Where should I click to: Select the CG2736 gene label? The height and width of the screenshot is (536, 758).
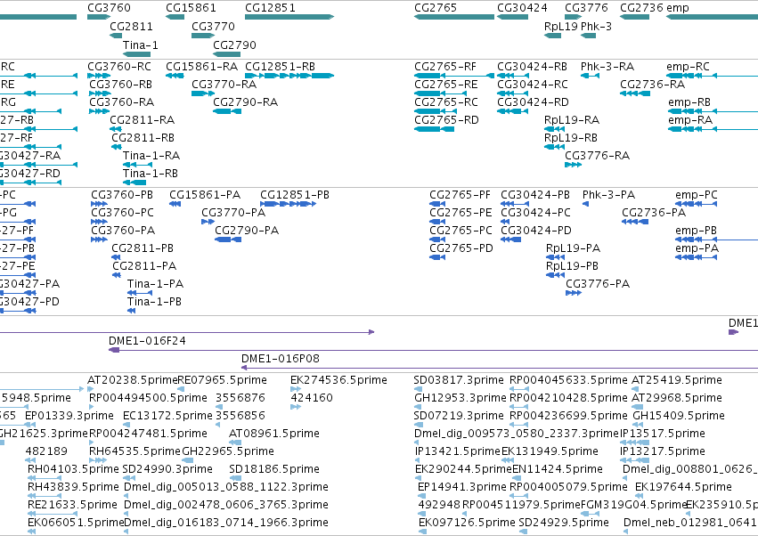pyautogui.click(x=641, y=8)
